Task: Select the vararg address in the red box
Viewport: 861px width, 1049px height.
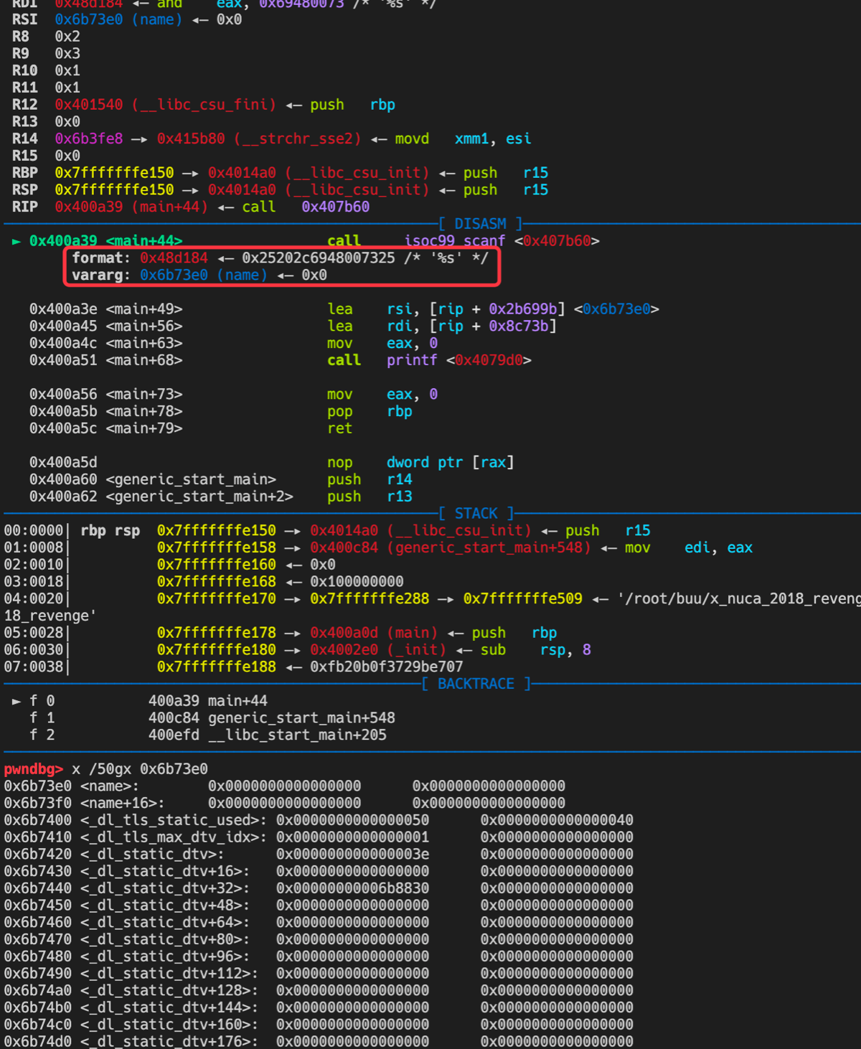Action: coord(174,276)
